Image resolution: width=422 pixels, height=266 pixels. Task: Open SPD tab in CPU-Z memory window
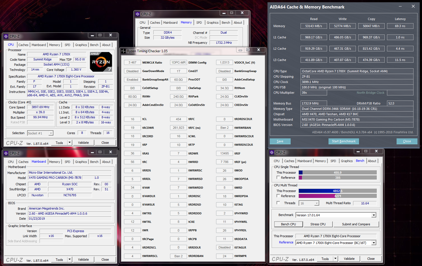[199, 23]
